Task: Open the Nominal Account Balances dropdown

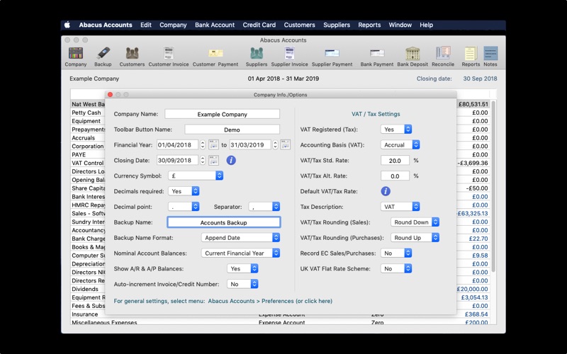Action: (240, 253)
